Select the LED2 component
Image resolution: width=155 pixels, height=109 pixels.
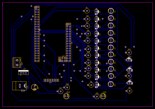(66, 96)
